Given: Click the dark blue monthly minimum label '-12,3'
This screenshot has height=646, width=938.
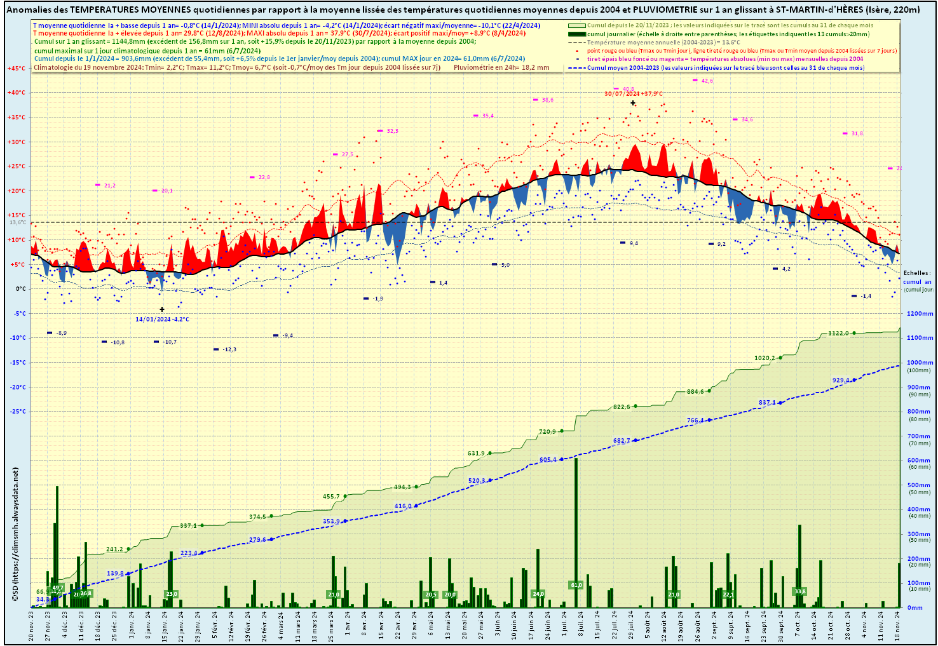Looking at the screenshot, I should click(229, 349).
